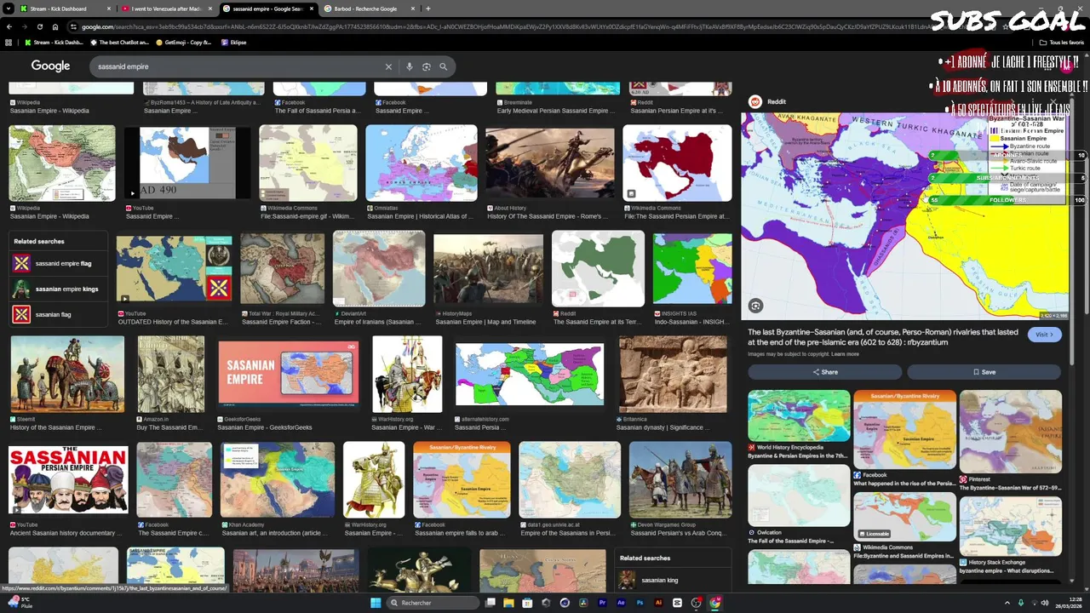Open Task View on the taskbar
1090x613 pixels.
point(490,603)
